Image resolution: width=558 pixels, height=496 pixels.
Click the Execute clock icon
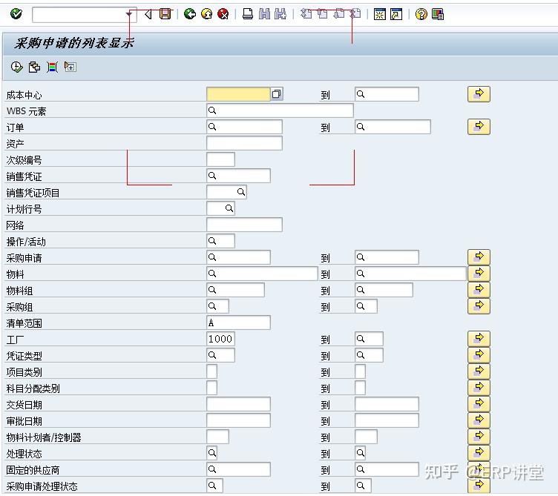17,67
